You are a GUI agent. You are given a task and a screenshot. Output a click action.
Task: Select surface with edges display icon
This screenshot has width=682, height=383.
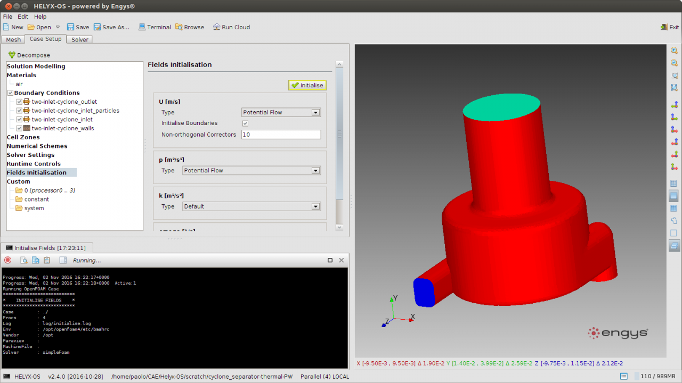click(673, 208)
